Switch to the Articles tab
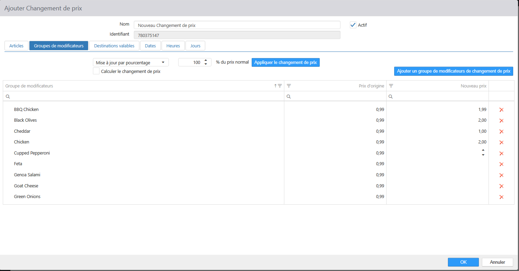This screenshot has width=519, height=271. [x=16, y=46]
